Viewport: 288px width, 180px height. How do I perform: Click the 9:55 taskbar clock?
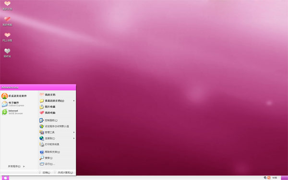(275, 178)
